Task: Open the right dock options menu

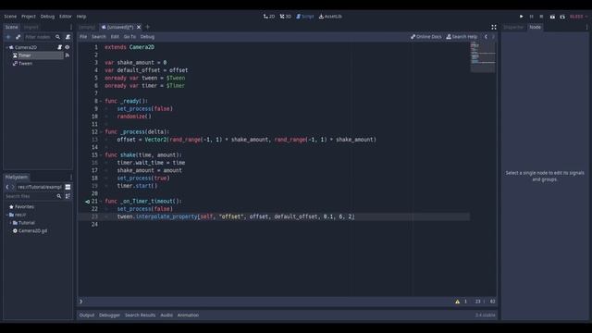Action: 586,27
